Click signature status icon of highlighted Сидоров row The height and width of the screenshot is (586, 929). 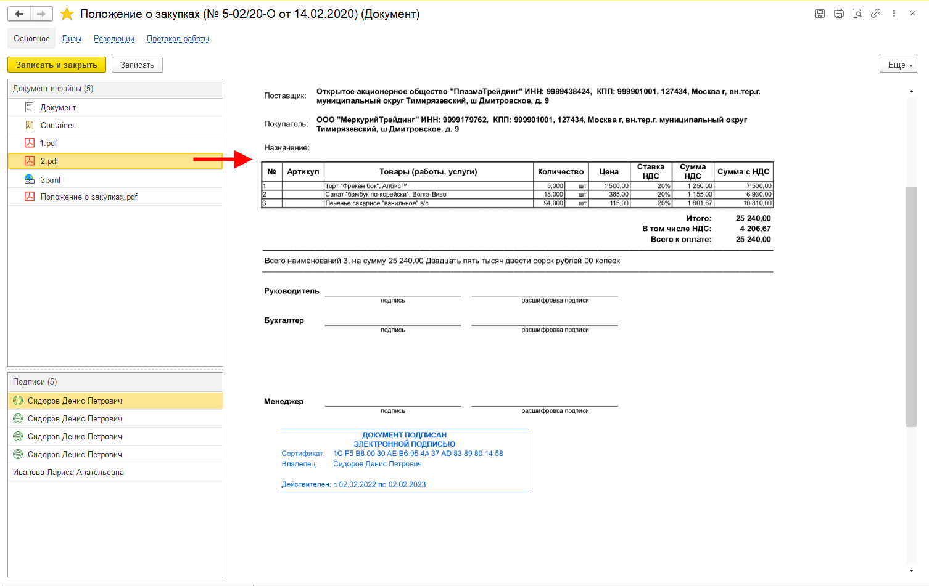18,401
